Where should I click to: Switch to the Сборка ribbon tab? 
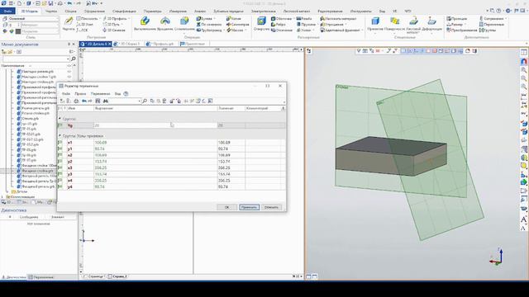point(70,11)
